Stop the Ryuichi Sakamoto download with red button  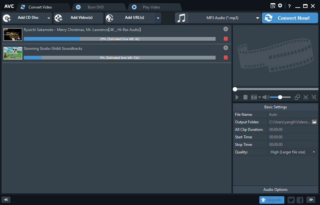[x=226, y=39]
